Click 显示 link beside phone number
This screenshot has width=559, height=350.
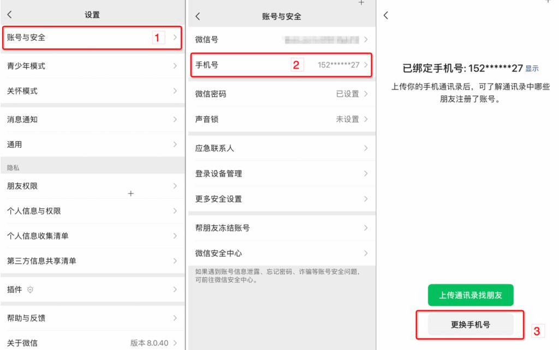coord(532,69)
